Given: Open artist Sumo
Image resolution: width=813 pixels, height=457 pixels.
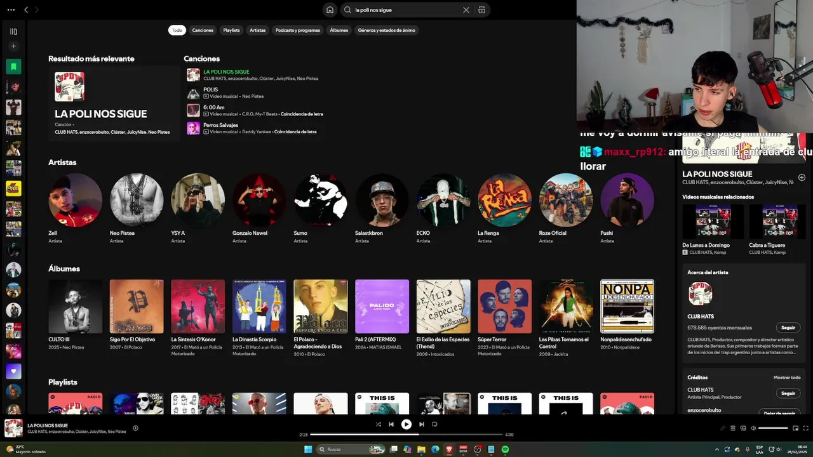Looking at the screenshot, I should coord(321,208).
